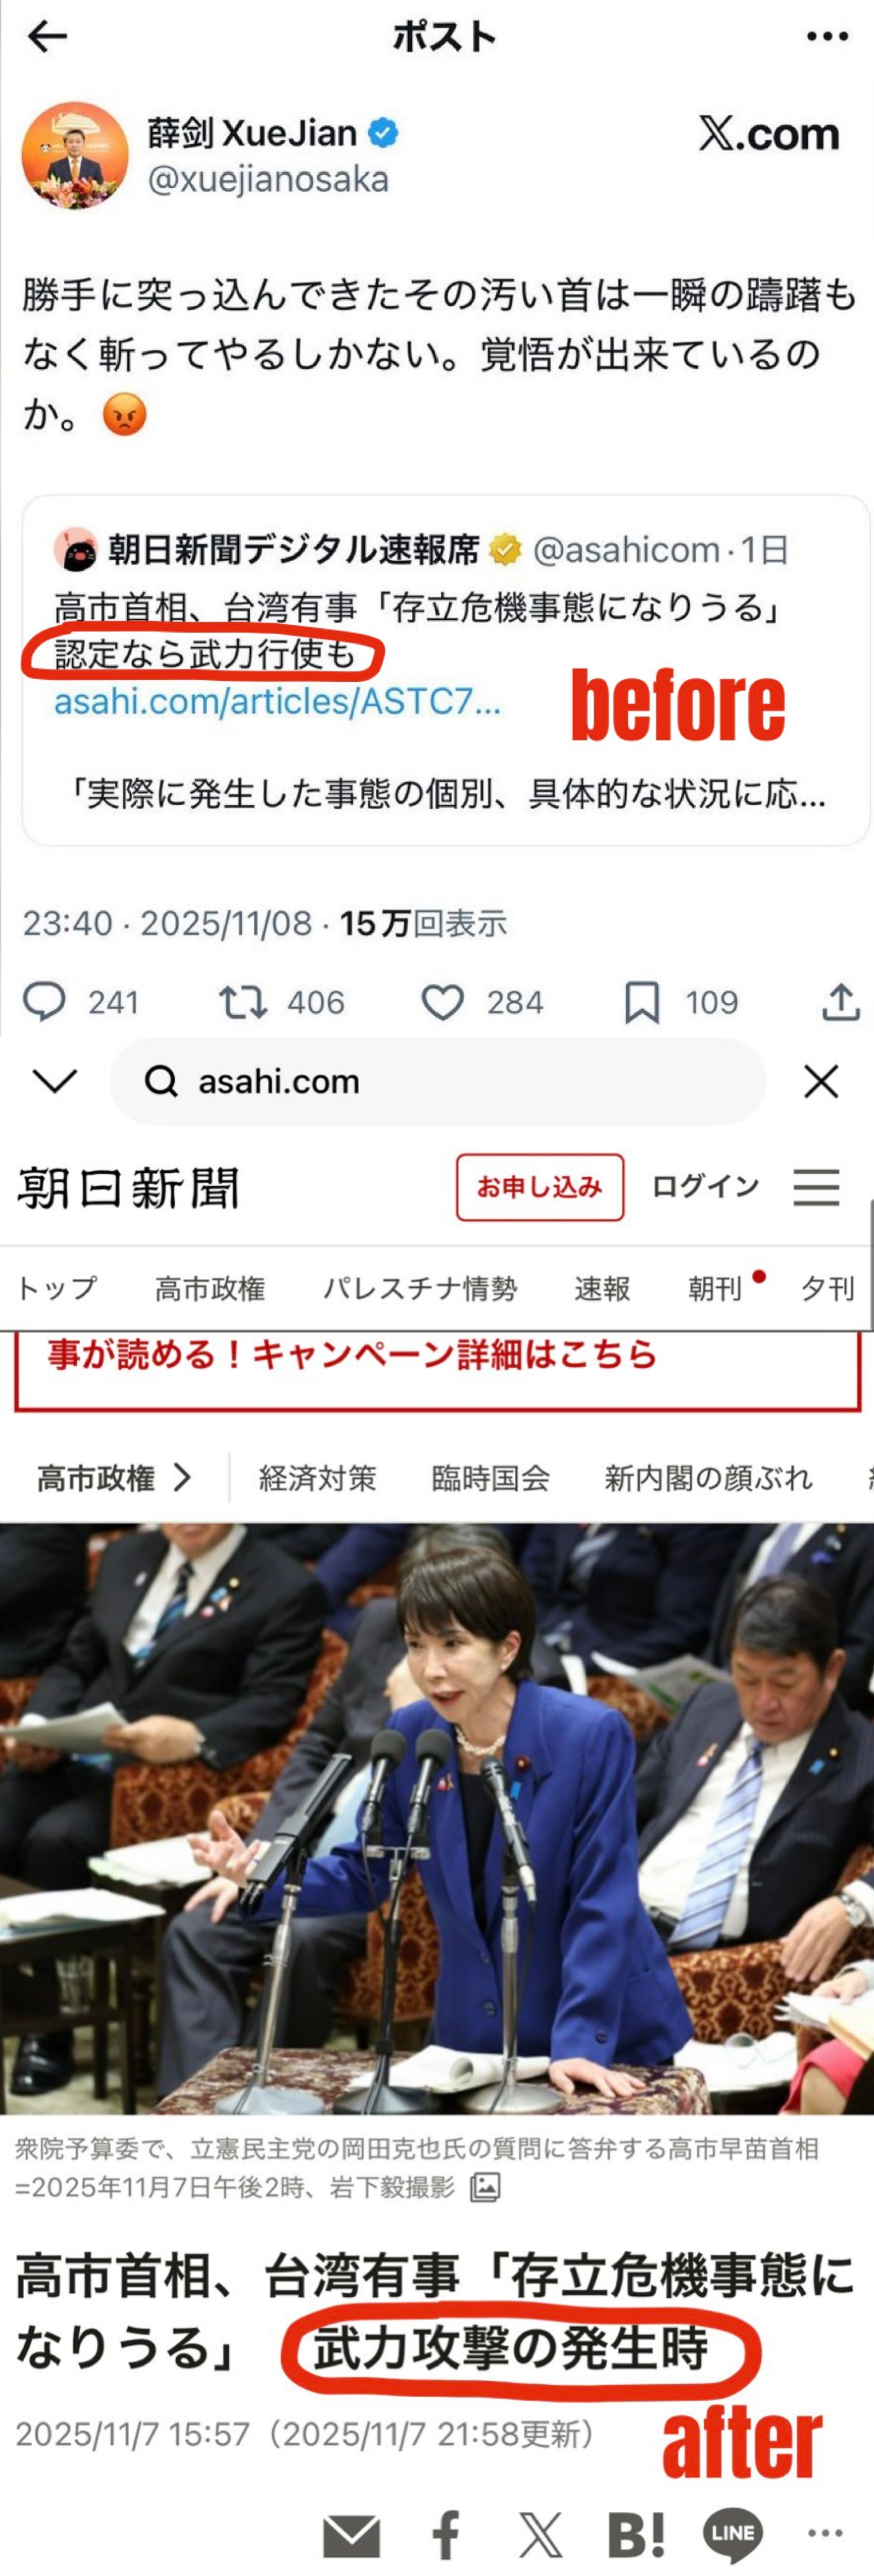Collapse the browser with the down chevron
The image size is (874, 2576).
click(55, 1080)
